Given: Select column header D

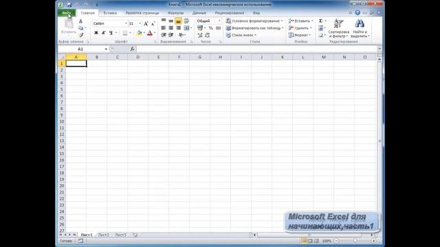Looking at the screenshot, I should point(137,57).
